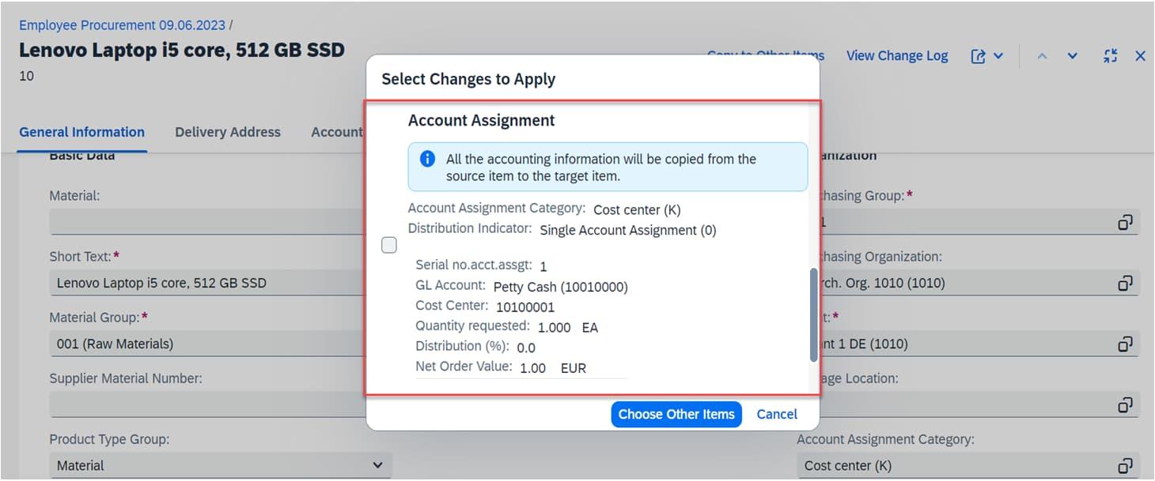Click the Employee Procurement 09.06.2023 breadcrumb
The width and height of the screenshot is (1155, 481).
coord(122,25)
